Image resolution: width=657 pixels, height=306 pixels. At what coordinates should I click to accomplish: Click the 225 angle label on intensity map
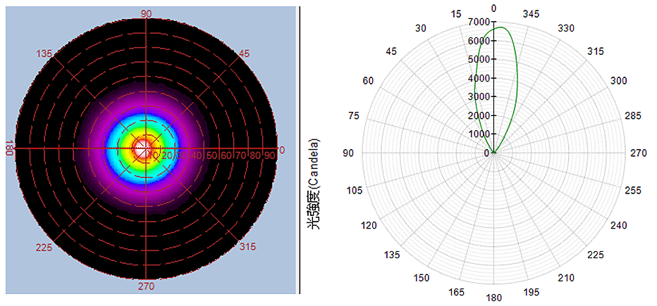(x=44, y=248)
